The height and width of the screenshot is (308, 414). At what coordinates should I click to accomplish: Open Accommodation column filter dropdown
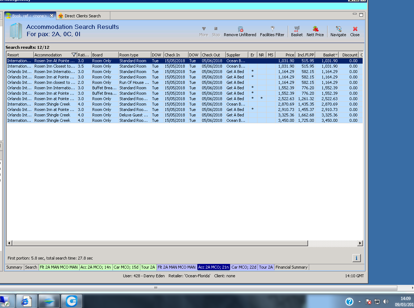pyautogui.click(x=74, y=55)
